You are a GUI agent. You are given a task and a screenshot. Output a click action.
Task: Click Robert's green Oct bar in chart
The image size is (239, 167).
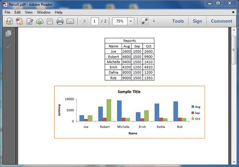click(109, 110)
